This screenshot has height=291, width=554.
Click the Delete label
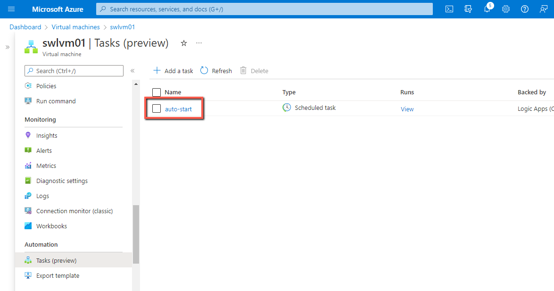[x=259, y=71]
